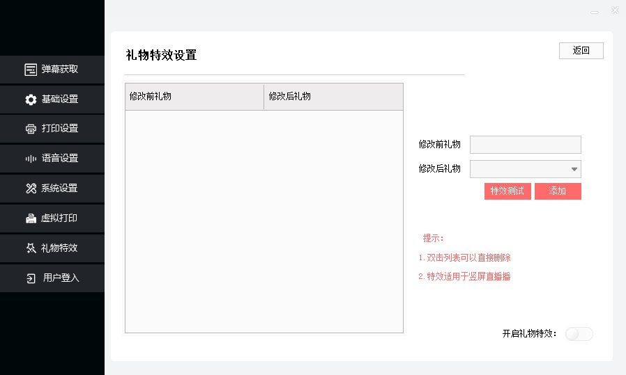
Task: Click the 修改前礼物 column header
Action: pos(194,97)
